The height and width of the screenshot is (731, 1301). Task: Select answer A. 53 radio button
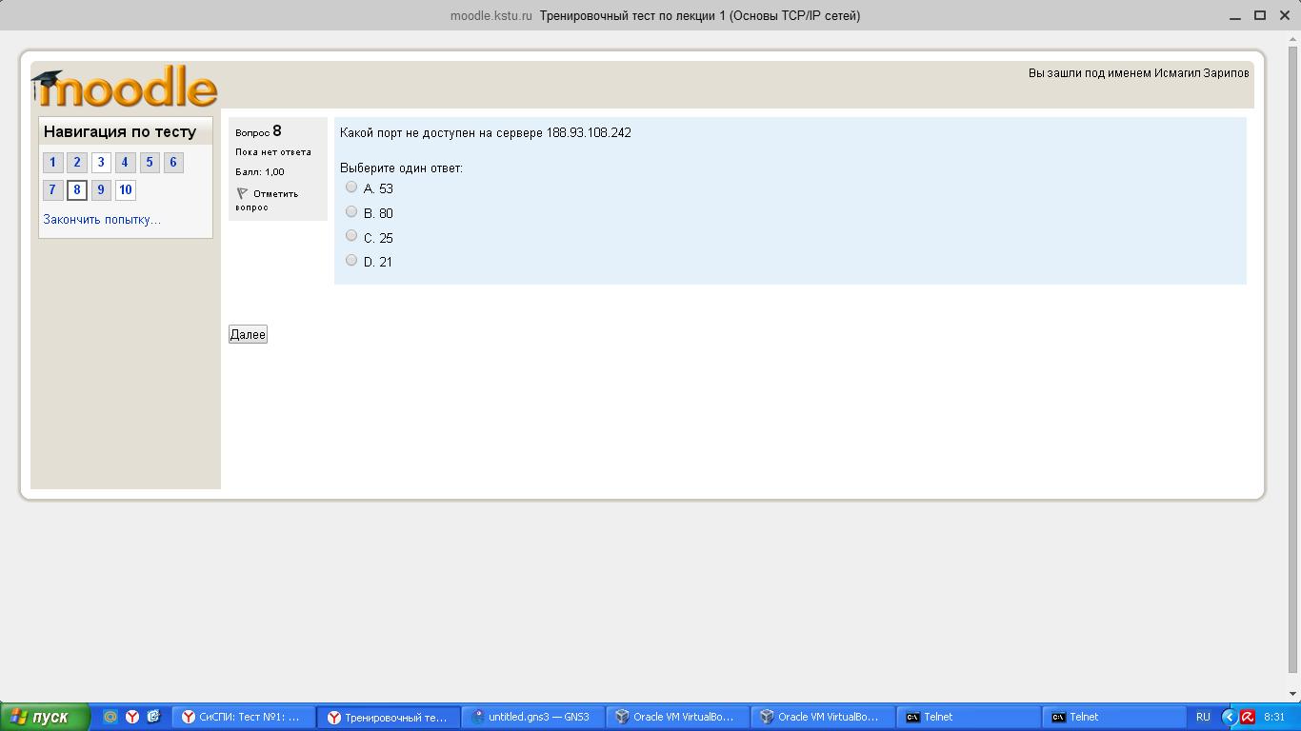(x=351, y=188)
